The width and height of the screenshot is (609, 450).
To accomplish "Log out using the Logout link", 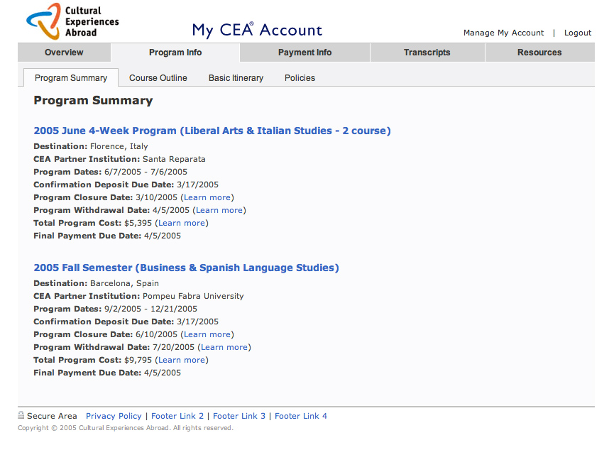I will 578,33.
